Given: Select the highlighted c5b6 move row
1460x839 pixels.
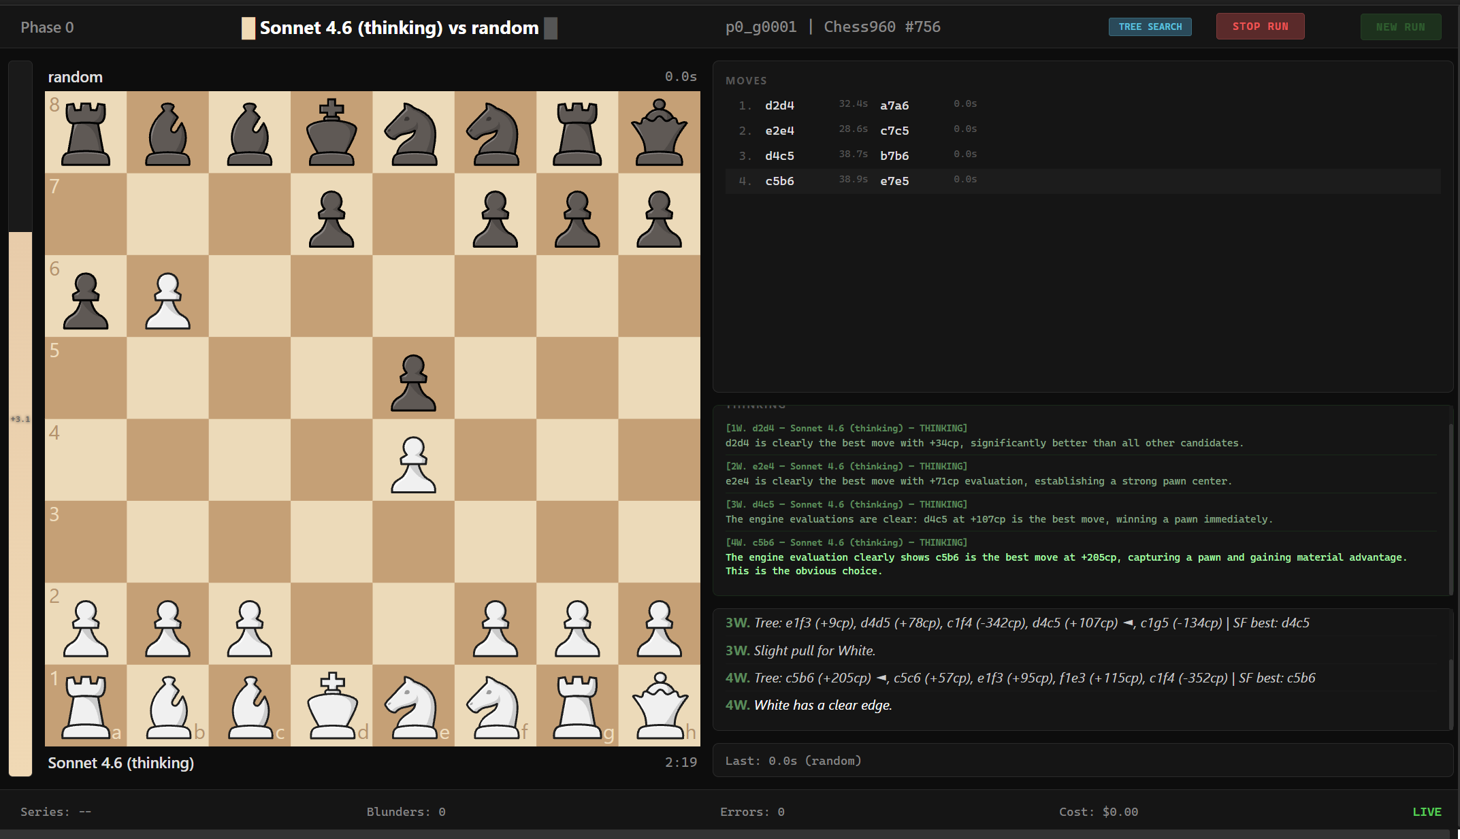Looking at the screenshot, I should click(x=780, y=181).
